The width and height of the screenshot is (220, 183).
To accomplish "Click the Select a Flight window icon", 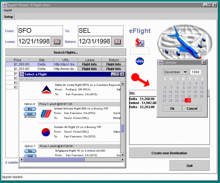I will [22, 74].
